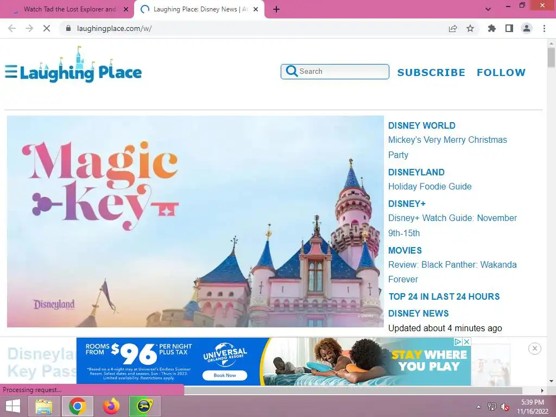556x417 pixels.
Task: Open the DISNEYLAND category link
Action: pos(416,172)
